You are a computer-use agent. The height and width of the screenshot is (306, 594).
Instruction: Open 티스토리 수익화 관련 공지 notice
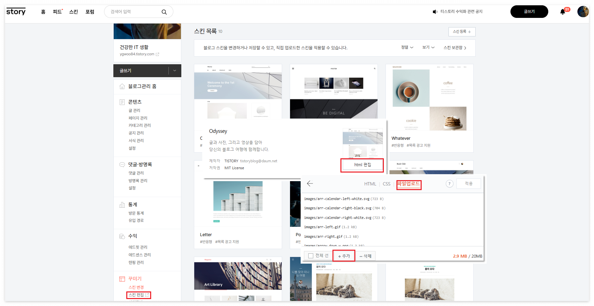click(x=461, y=12)
